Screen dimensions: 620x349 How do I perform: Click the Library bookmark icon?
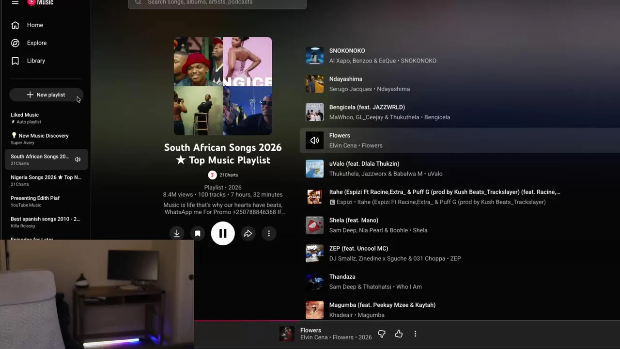click(x=15, y=61)
